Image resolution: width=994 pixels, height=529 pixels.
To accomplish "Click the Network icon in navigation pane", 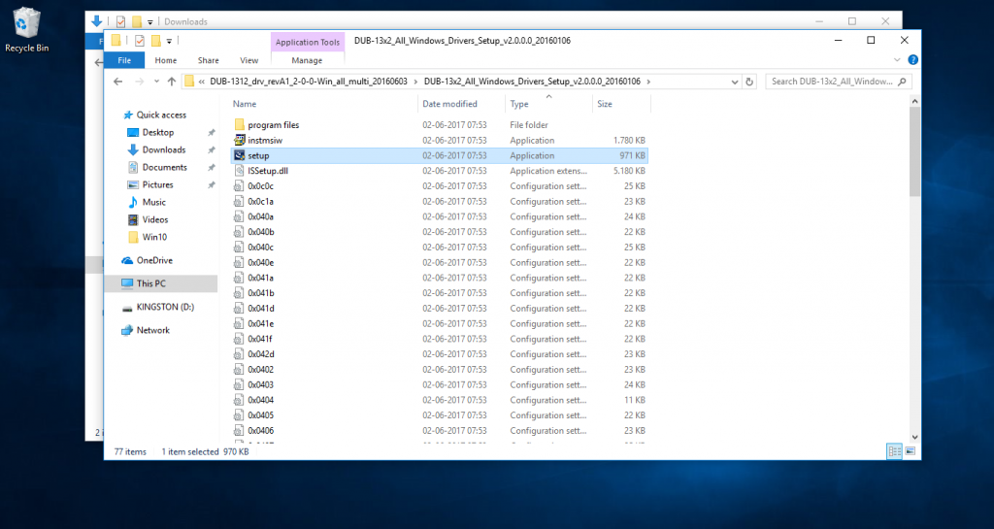I will 127,330.
